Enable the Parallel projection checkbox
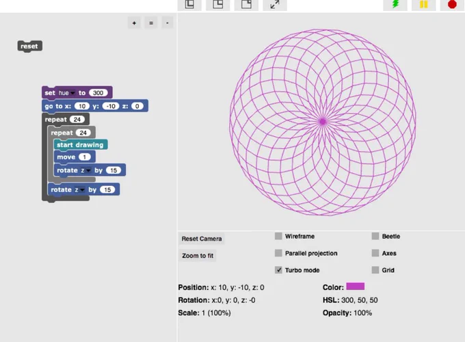Screen dimensions: 465x342 pos(278,253)
